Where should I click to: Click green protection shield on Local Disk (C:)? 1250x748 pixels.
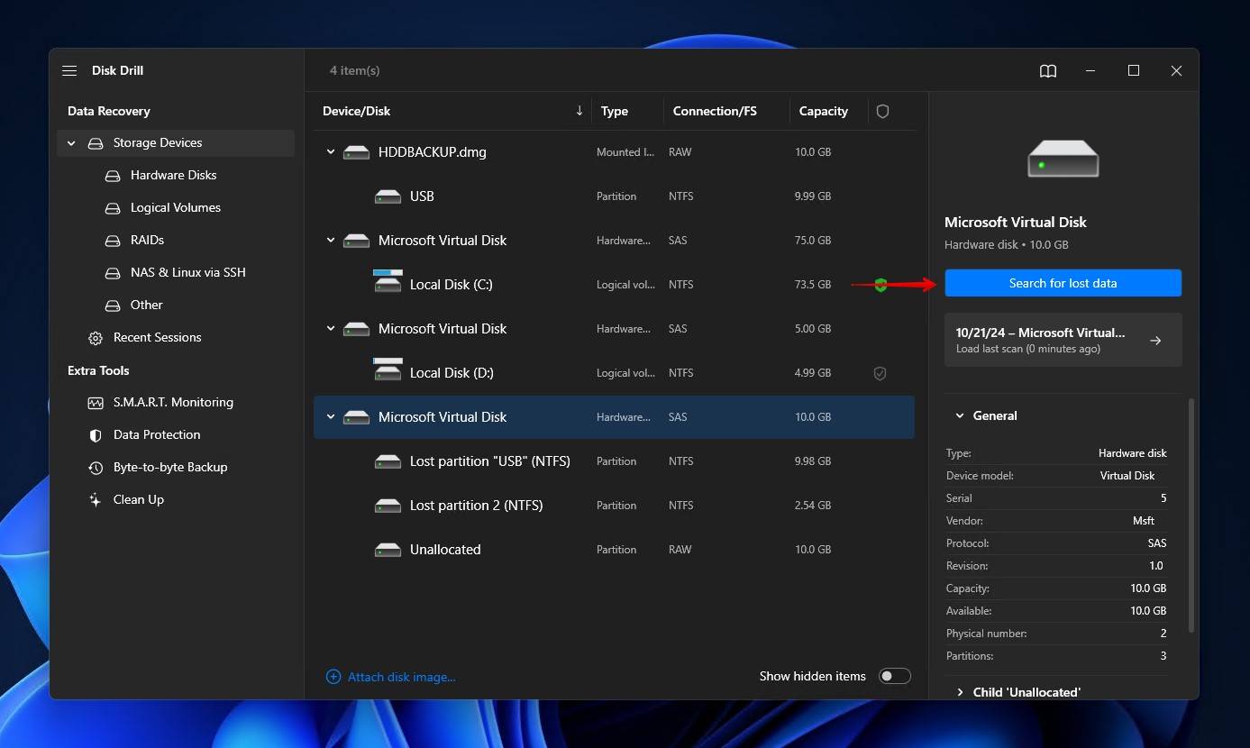[880, 285]
